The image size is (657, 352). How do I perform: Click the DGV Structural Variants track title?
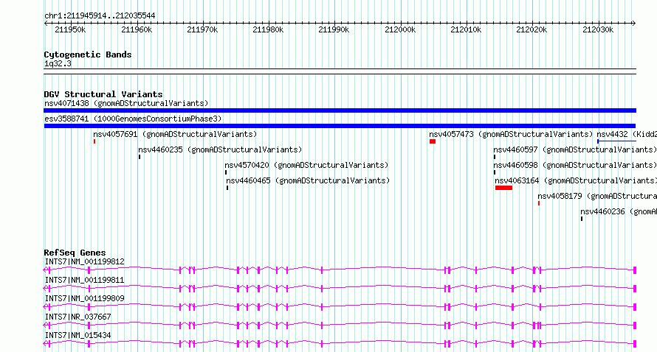[x=103, y=94]
